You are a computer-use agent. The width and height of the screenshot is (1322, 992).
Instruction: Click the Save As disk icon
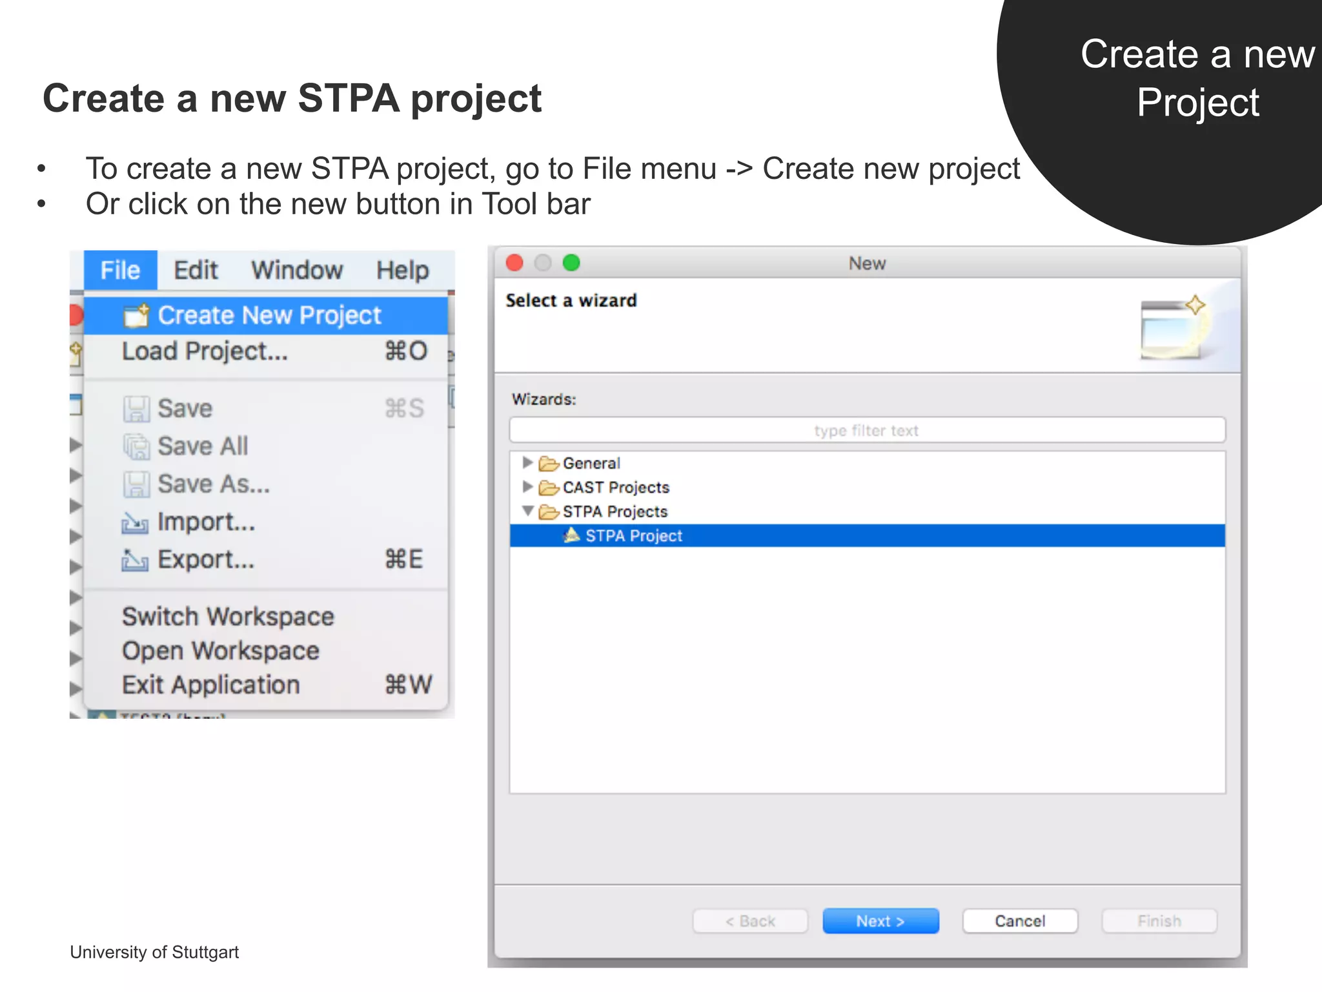pyautogui.click(x=136, y=484)
